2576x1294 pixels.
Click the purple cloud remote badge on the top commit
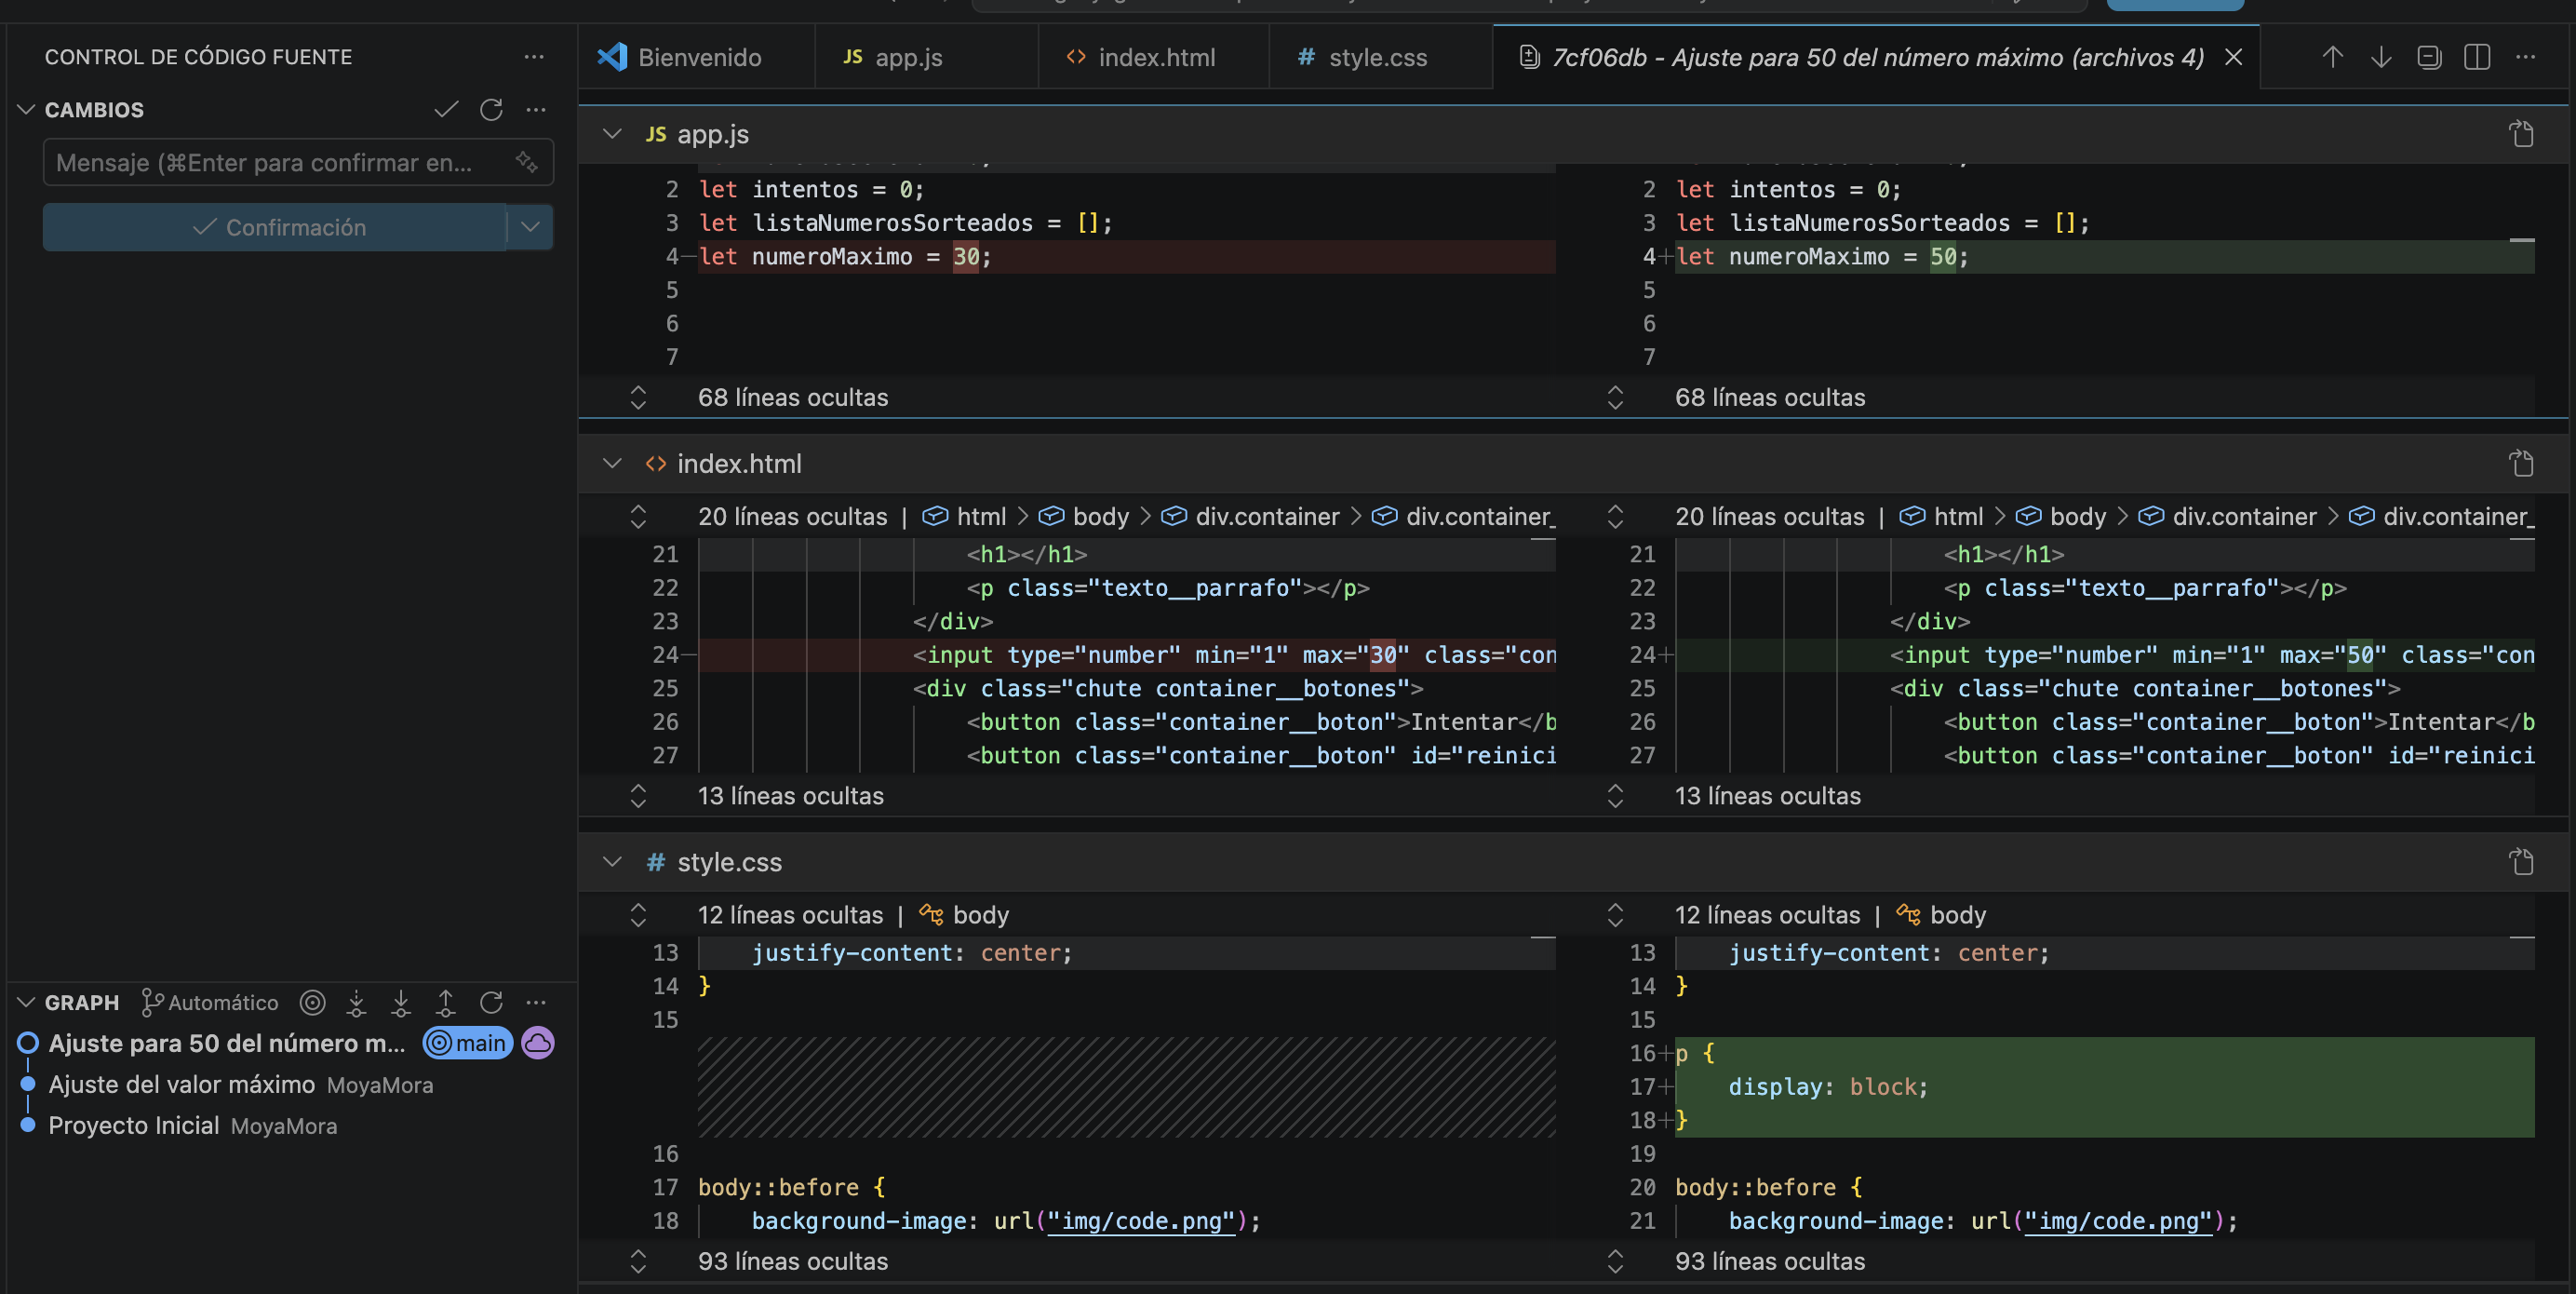(538, 1043)
